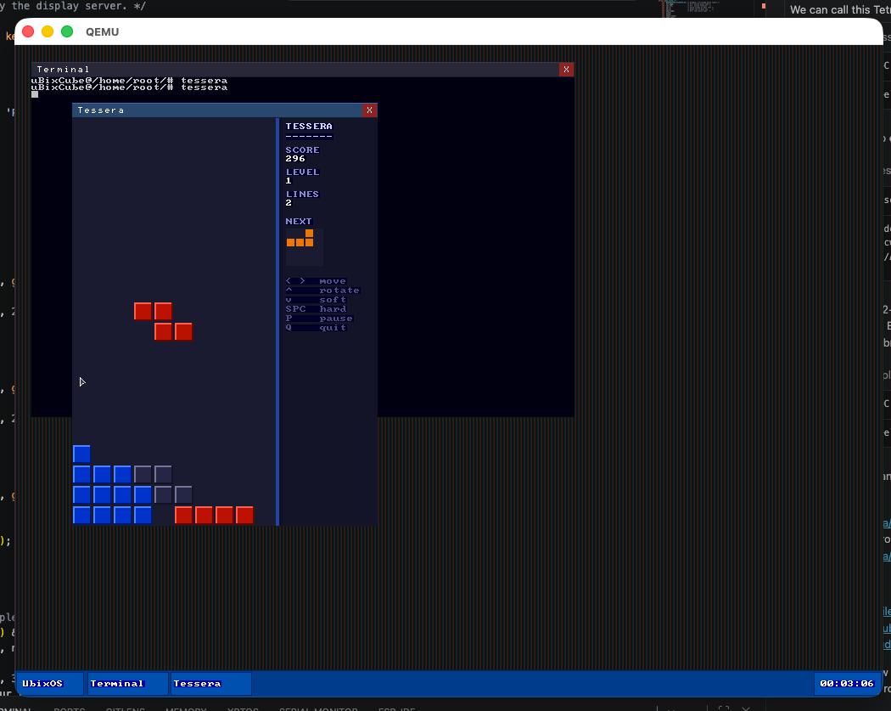This screenshot has width=891, height=711.
Task: Close the Terminal window with its X
Action: pos(566,70)
